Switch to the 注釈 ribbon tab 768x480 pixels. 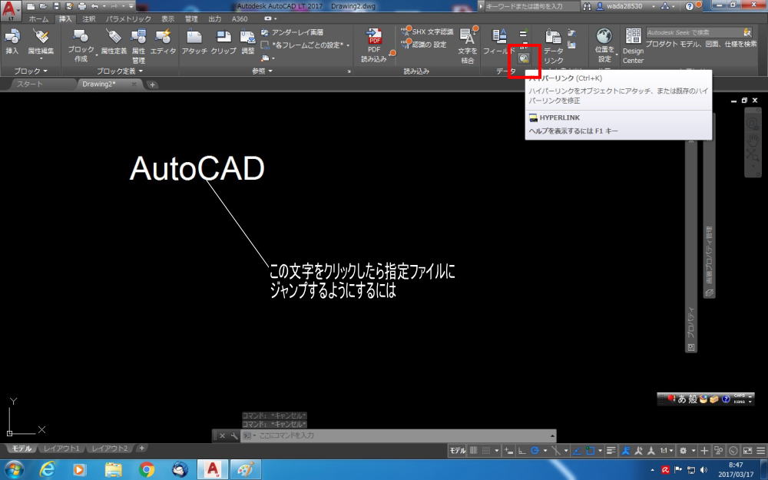pos(88,19)
